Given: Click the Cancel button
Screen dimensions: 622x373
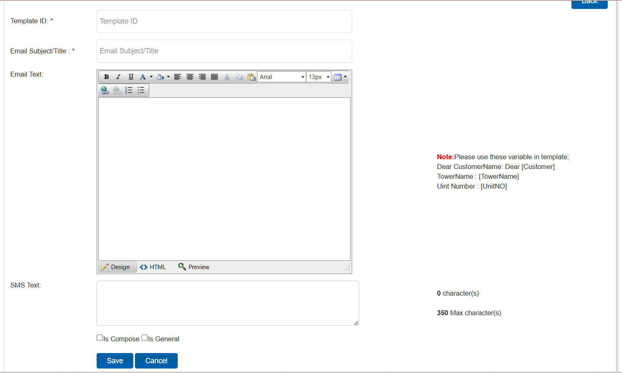Looking at the screenshot, I should click(x=156, y=361).
